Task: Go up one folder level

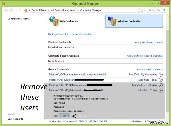Action: 21,10
